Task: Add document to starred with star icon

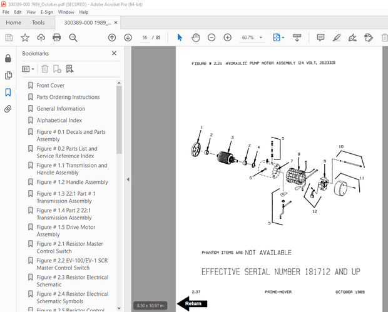Action: 25,38
